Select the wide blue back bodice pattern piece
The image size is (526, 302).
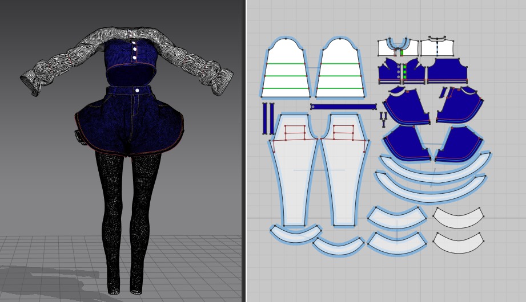pos(447,71)
